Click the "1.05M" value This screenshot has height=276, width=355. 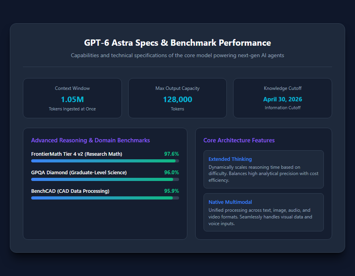coord(73,99)
